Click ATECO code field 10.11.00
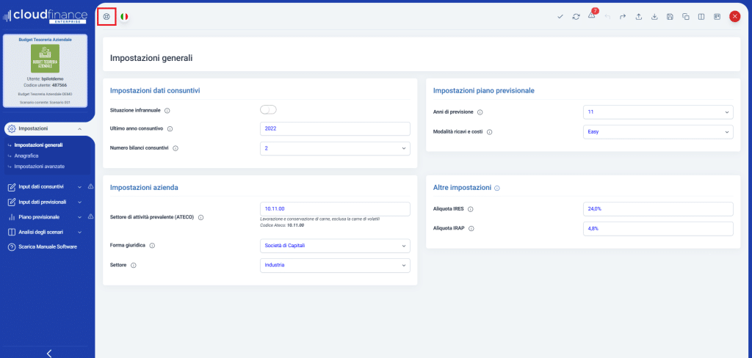The image size is (752, 358). 335,209
